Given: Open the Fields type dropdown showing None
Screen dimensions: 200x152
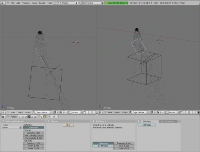Looking at the screenshot, I should (12, 128).
